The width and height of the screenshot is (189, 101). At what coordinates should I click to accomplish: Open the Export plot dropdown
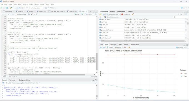(119, 48)
